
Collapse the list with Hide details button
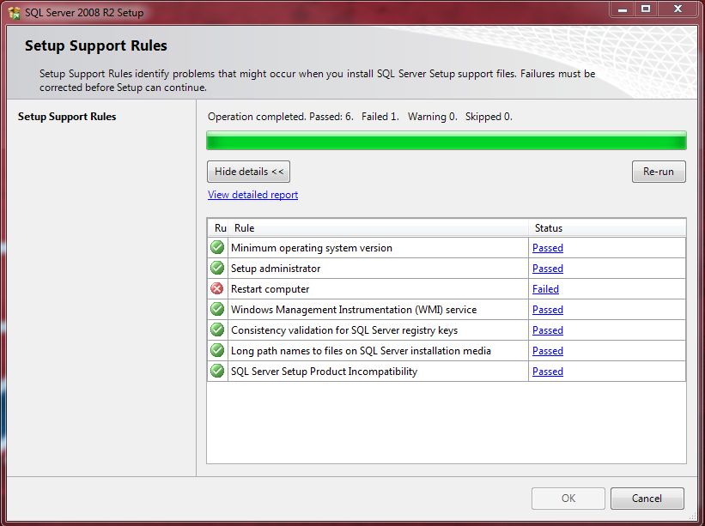tap(249, 172)
